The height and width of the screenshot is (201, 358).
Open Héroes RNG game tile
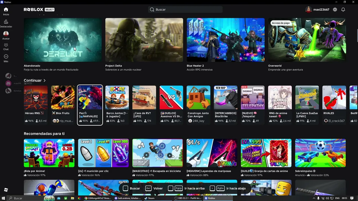36,105
